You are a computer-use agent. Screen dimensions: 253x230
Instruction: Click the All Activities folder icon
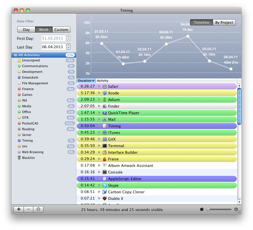coord(16,55)
